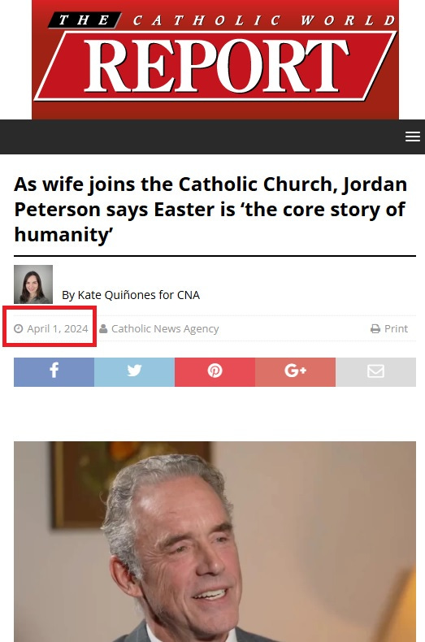425x642 pixels.
Task: Open the Catholic News Agency author link
Action: point(165,329)
